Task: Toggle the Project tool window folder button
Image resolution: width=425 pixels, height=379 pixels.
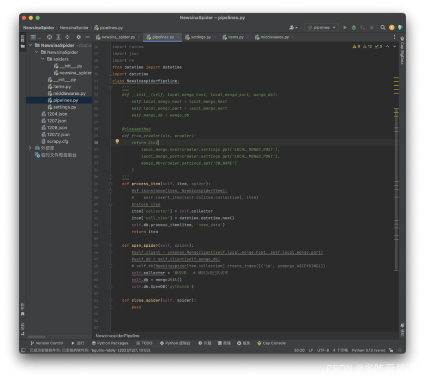Action: pyautogui.click(x=23, y=42)
